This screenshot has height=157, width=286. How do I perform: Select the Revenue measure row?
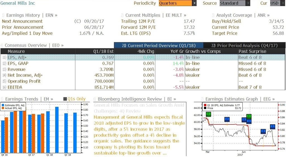143,69
